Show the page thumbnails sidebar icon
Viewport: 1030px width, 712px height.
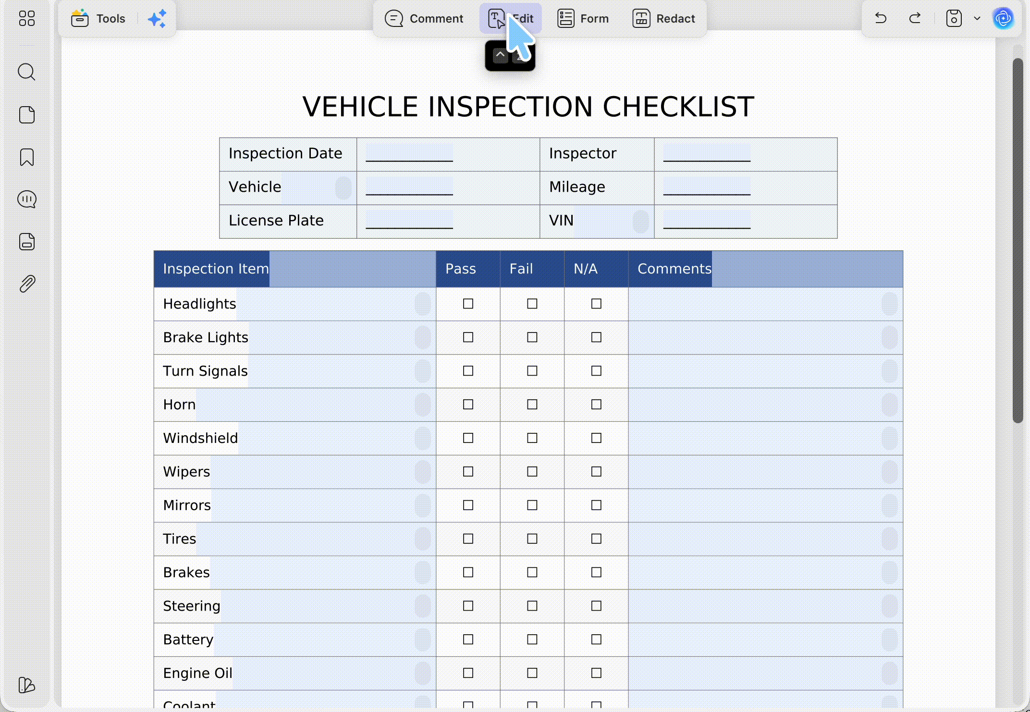(x=27, y=115)
